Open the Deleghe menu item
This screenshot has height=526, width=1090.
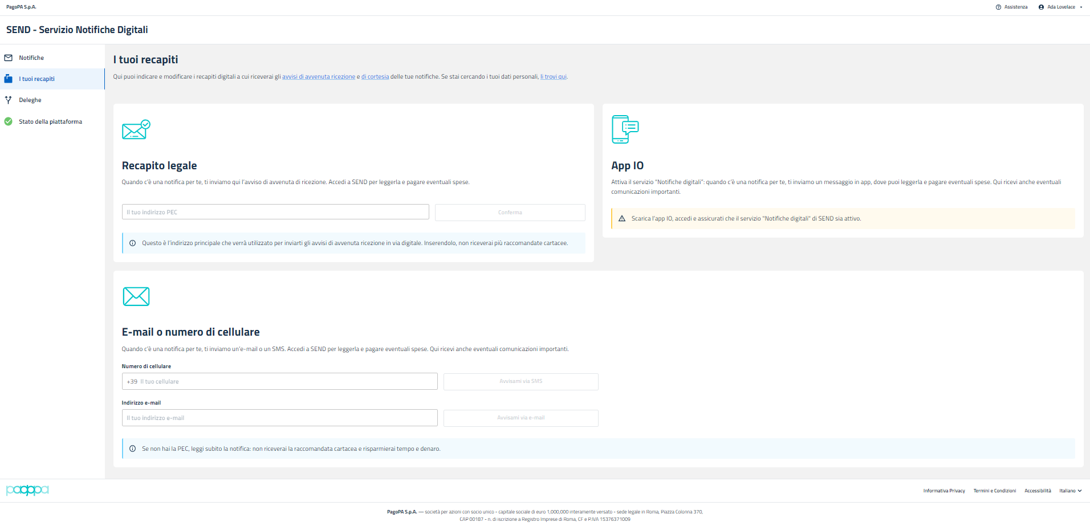pyautogui.click(x=30, y=100)
